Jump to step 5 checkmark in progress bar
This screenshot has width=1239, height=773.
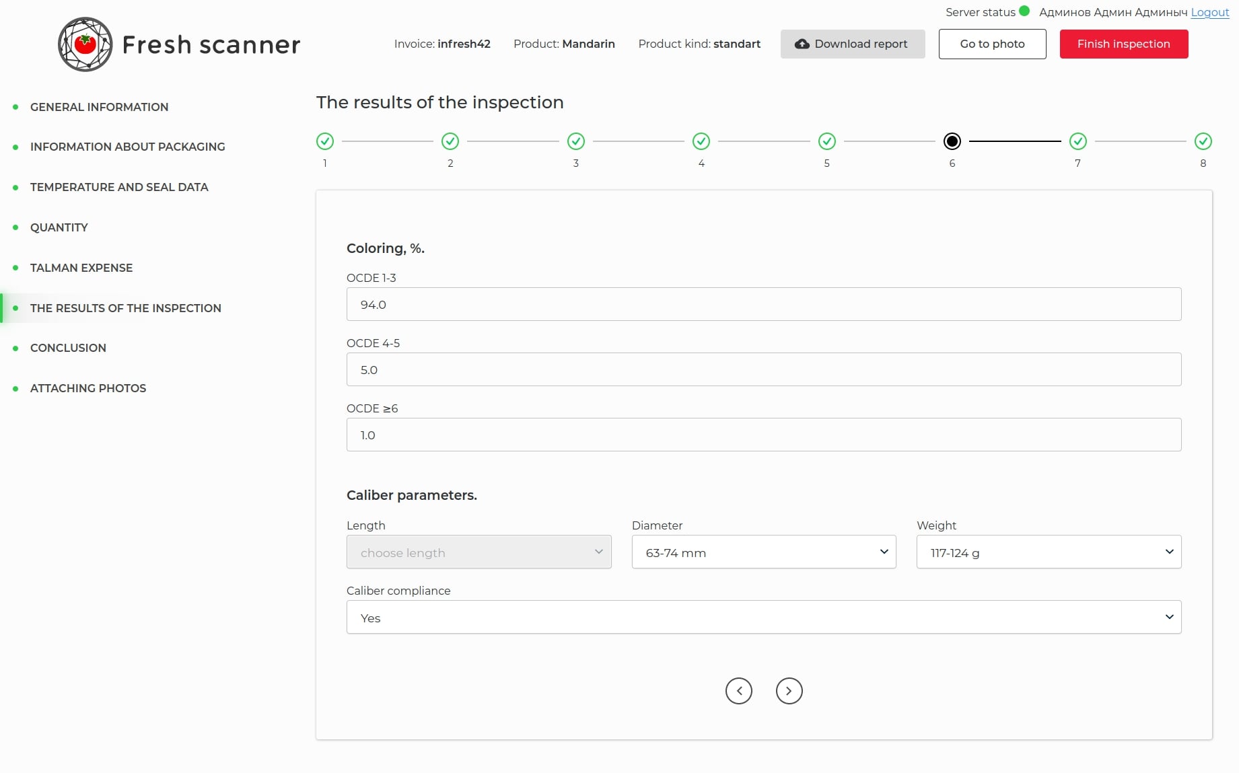[827, 141]
